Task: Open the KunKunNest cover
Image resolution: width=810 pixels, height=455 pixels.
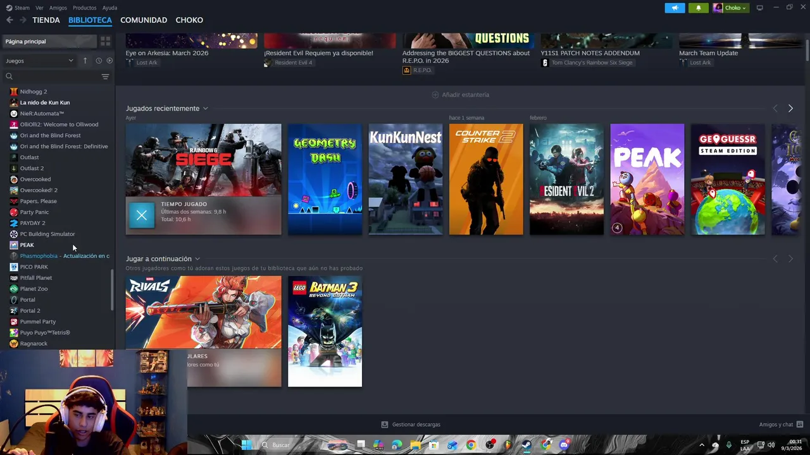Action: [x=406, y=179]
